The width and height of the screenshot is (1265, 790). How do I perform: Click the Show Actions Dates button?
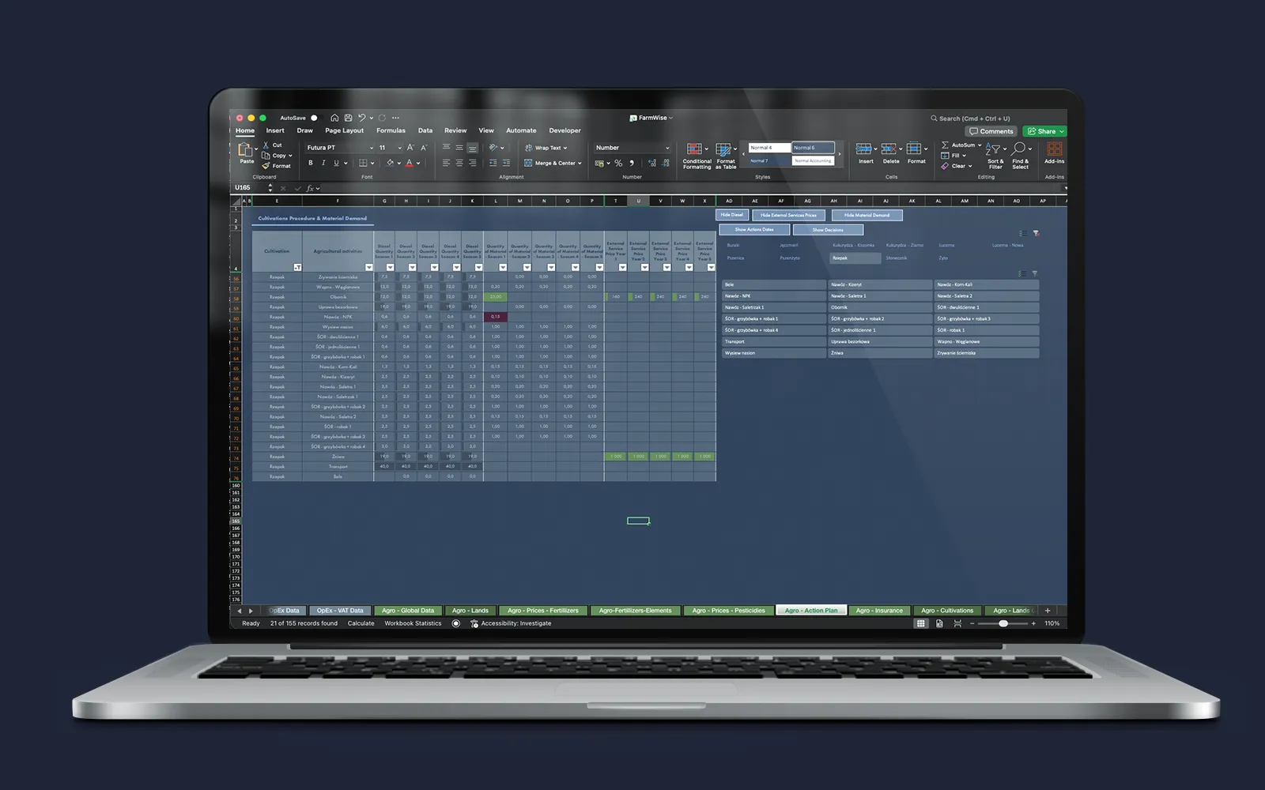pyautogui.click(x=754, y=230)
